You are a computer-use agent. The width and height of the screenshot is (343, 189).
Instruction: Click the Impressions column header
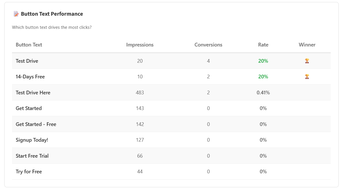pyautogui.click(x=140, y=45)
